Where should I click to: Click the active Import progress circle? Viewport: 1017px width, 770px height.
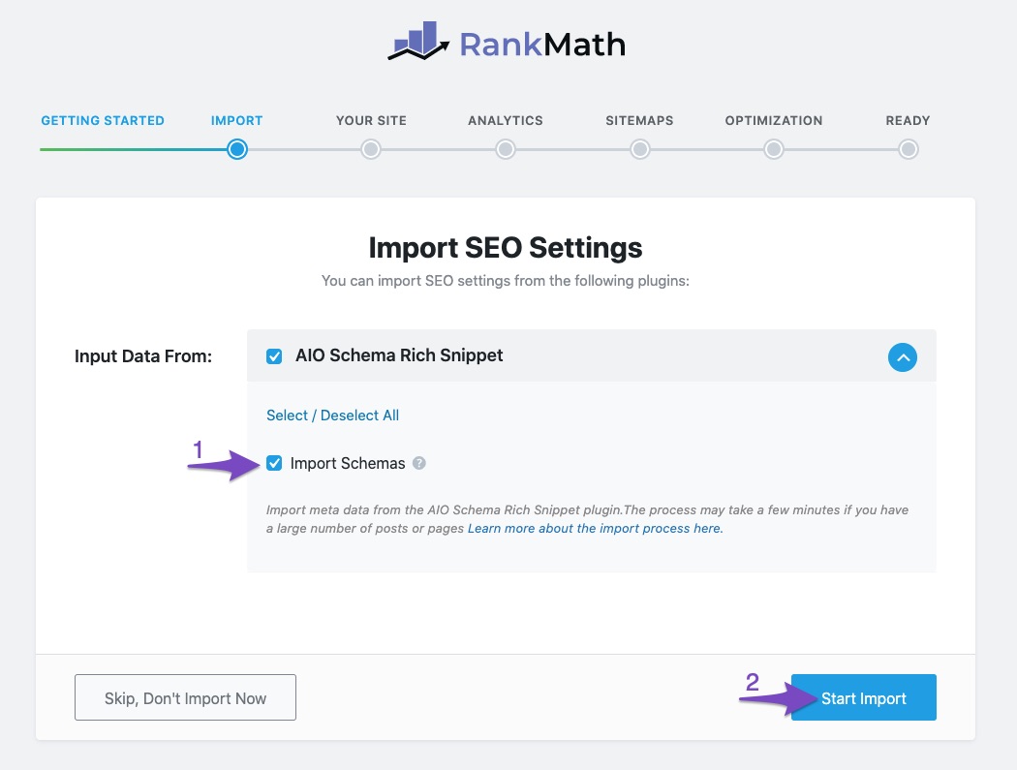pos(237,149)
